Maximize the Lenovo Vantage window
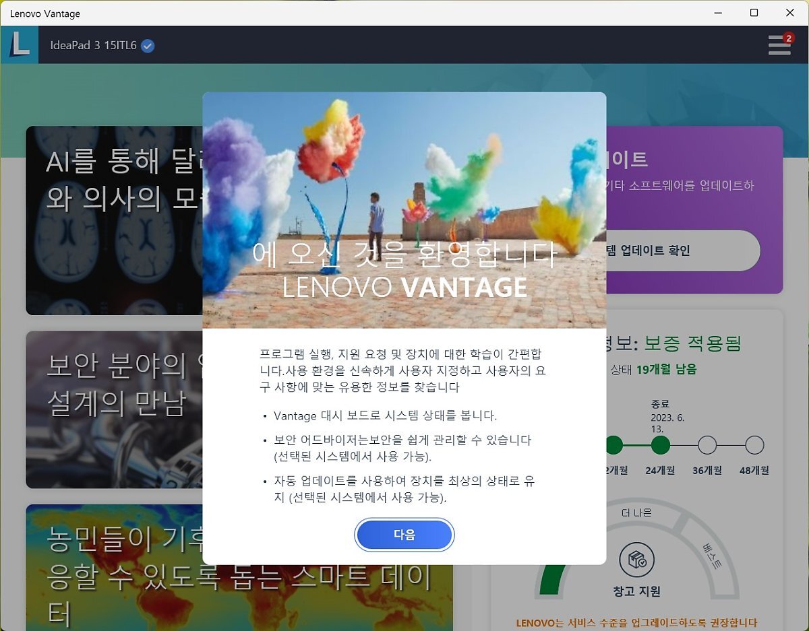 [754, 13]
